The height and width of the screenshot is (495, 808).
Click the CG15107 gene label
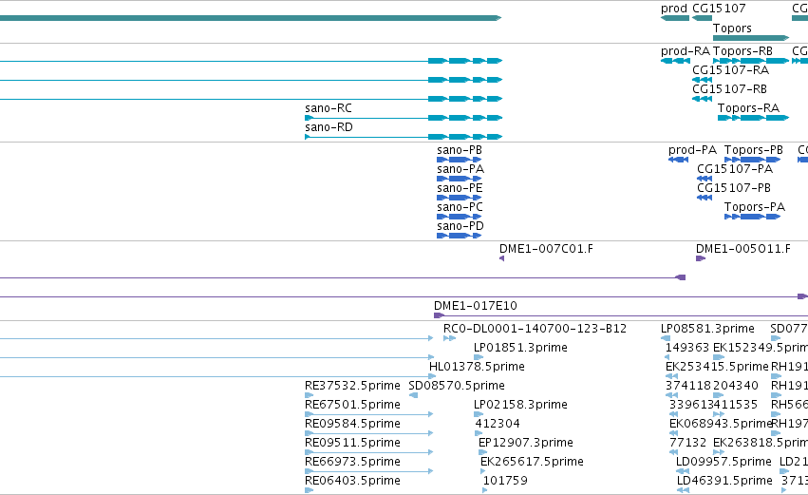(x=719, y=9)
